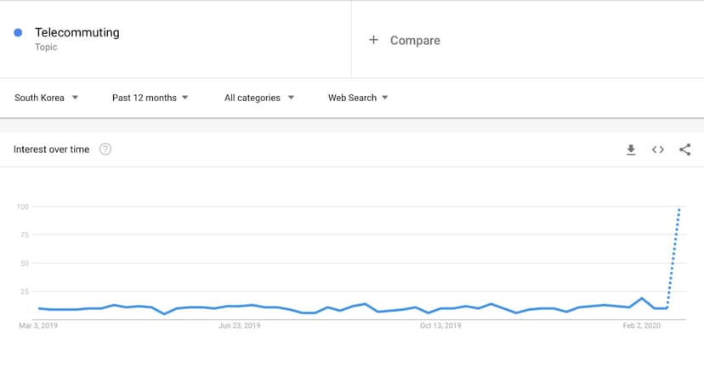Download the Interest over time CSV
704x372 pixels.
point(631,149)
